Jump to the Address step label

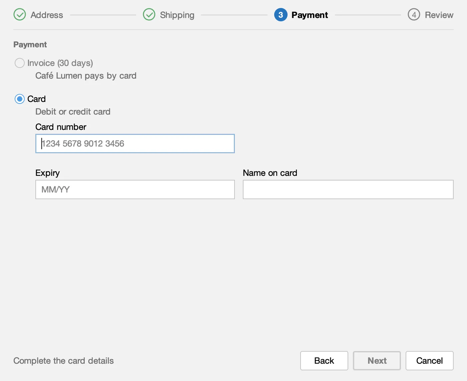(47, 15)
